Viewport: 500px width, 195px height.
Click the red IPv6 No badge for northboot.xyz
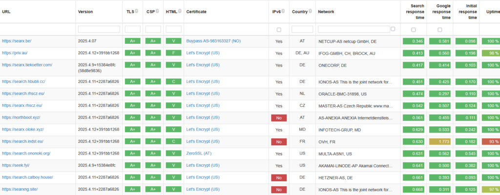click(x=279, y=117)
